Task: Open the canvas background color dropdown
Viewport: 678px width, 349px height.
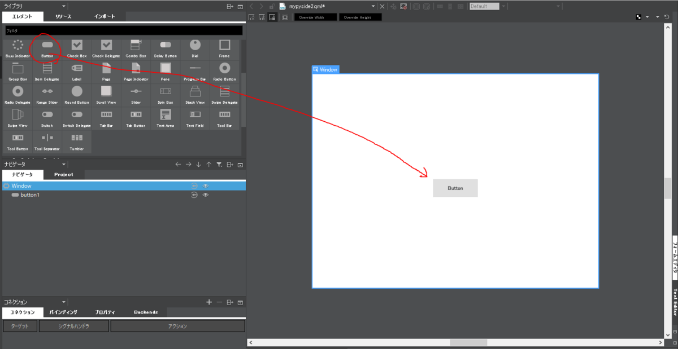Action: tap(647, 17)
